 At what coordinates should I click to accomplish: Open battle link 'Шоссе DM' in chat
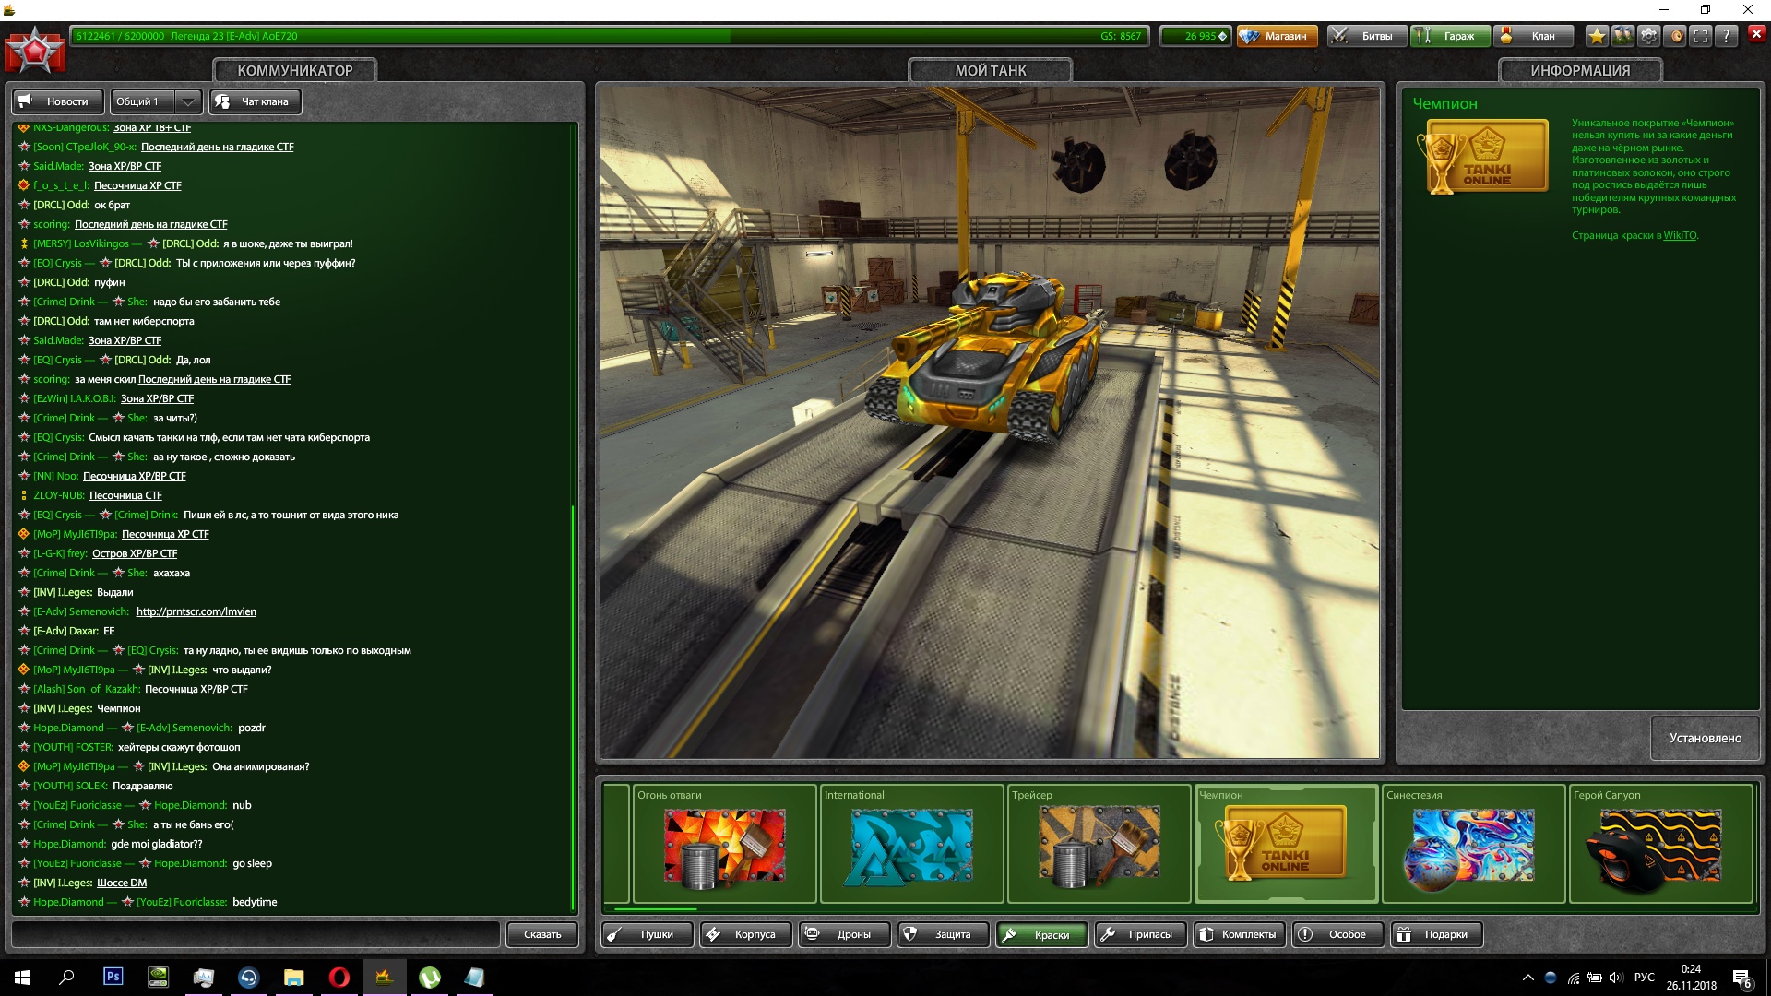[122, 883]
